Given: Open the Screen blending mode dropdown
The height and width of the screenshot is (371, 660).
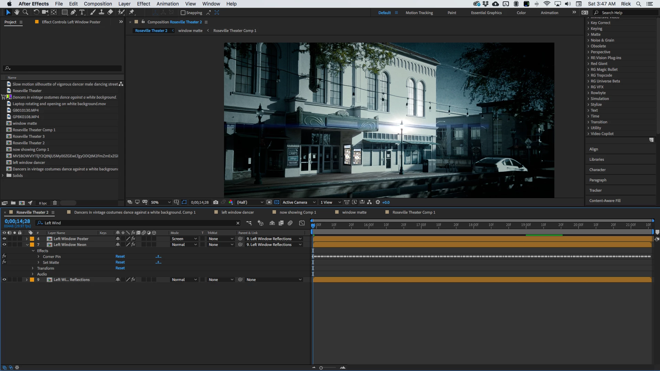Looking at the screenshot, I should pos(184,239).
